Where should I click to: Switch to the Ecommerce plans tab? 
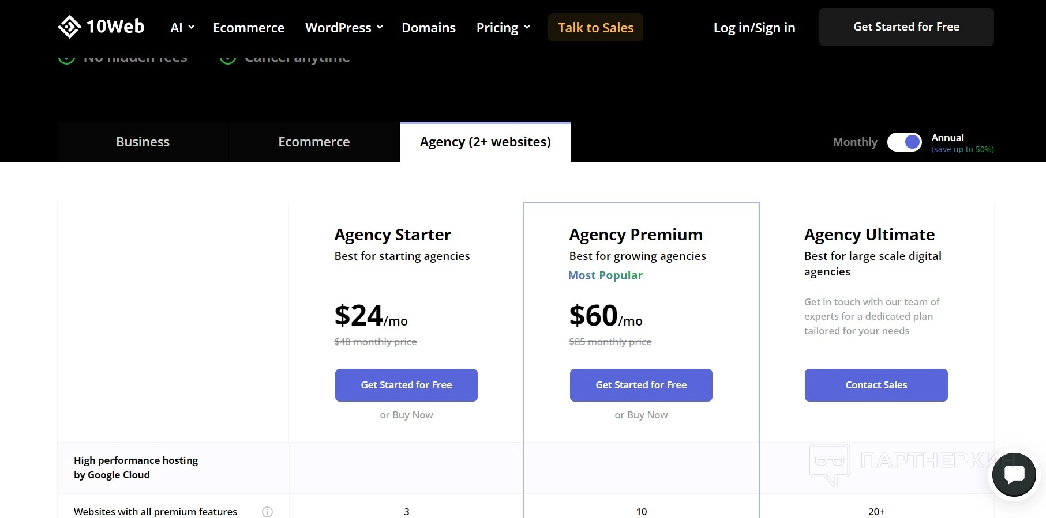pyautogui.click(x=314, y=142)
